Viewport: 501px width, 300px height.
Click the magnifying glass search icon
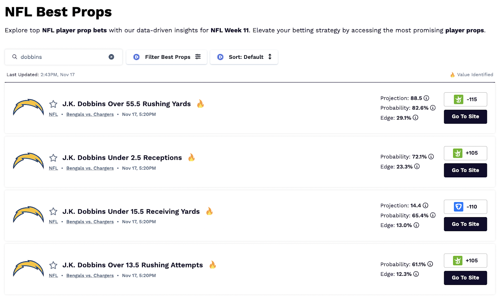[14, 57]
